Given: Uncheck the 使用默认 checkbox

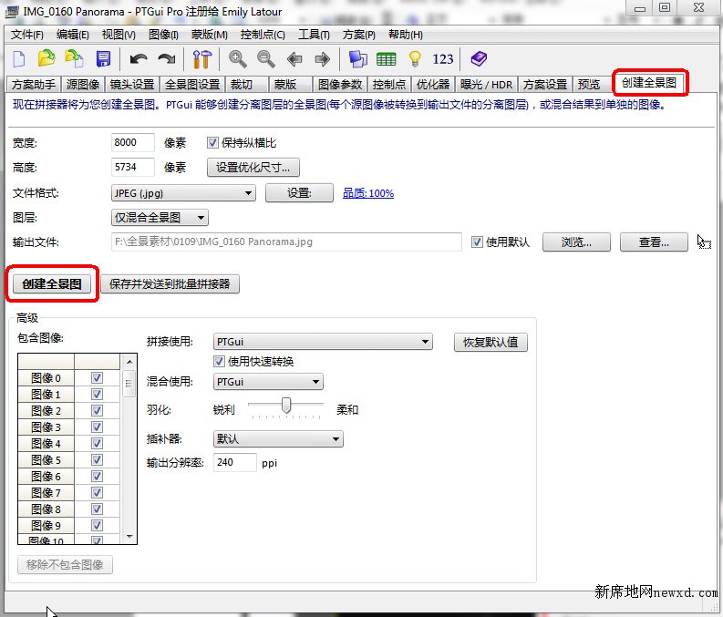Looking at the screenshot, I should click(477, 242).
